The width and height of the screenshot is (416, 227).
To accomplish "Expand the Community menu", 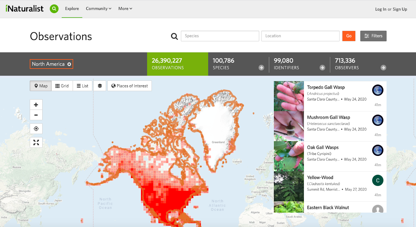I will [x=99, y=9].
